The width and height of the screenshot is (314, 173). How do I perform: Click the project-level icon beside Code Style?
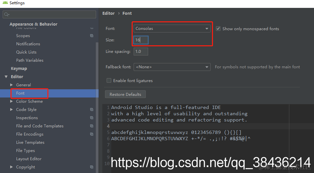coord(92,109)
